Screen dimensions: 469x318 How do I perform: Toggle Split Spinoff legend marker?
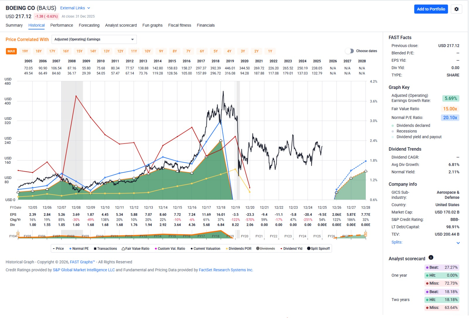pos(318,249)
